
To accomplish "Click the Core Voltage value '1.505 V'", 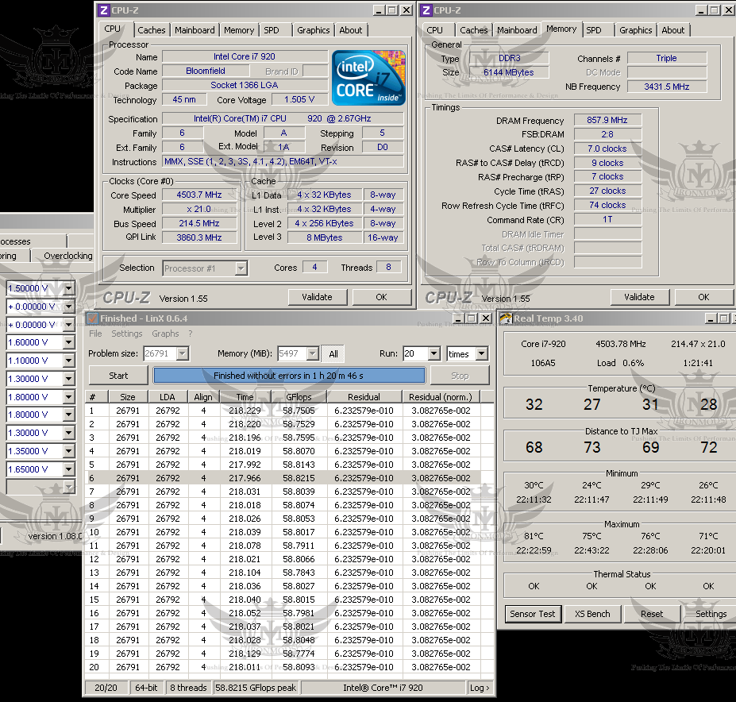I will coord(299,99).
